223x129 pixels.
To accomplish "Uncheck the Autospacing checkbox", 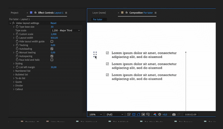I will (x=52, y=56).
